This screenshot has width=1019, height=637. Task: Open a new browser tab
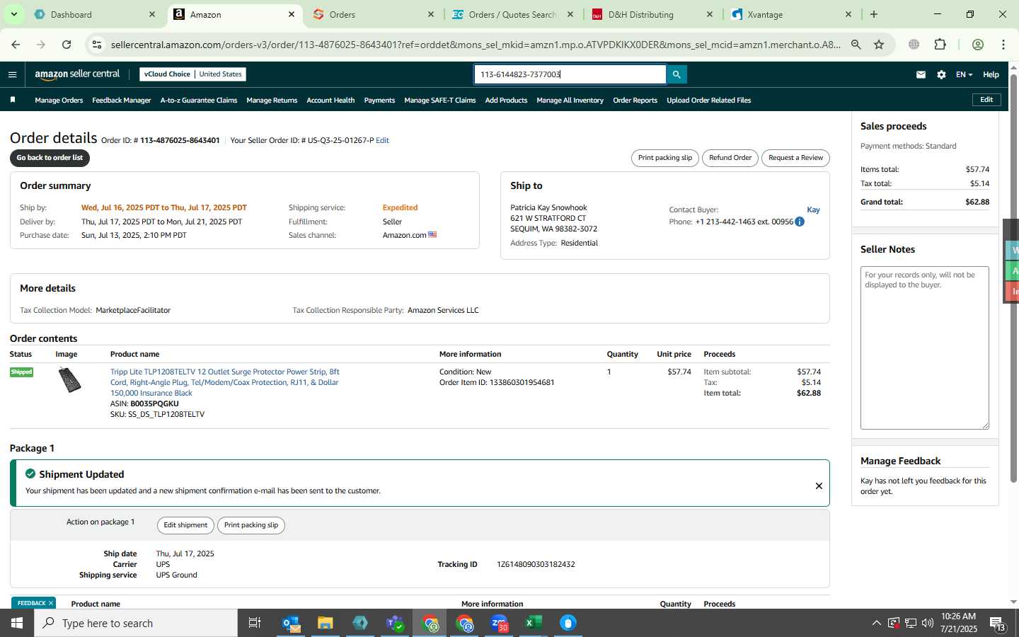(874, 14)
